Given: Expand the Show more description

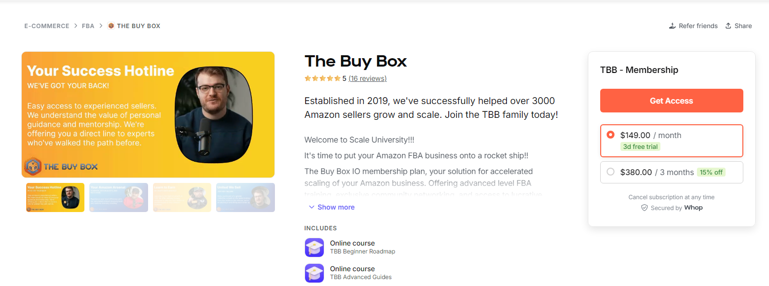Looking at the screenshot, I should [336, 207].
